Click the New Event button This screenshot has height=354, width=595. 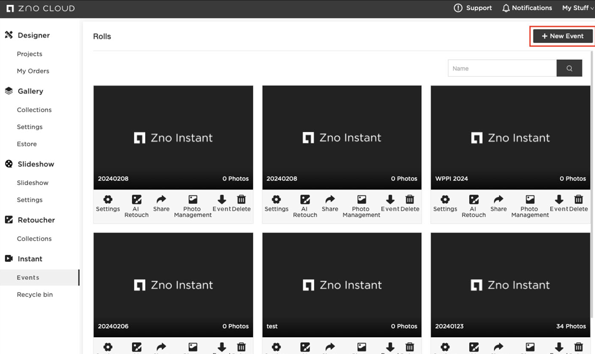click(563, 36)
